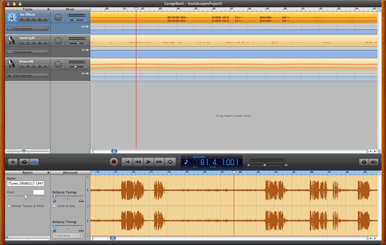Click the timeline horizontal scrollbar thumb
The height and width of the screenshot is (245, 386).
click(x=114, y=151)
